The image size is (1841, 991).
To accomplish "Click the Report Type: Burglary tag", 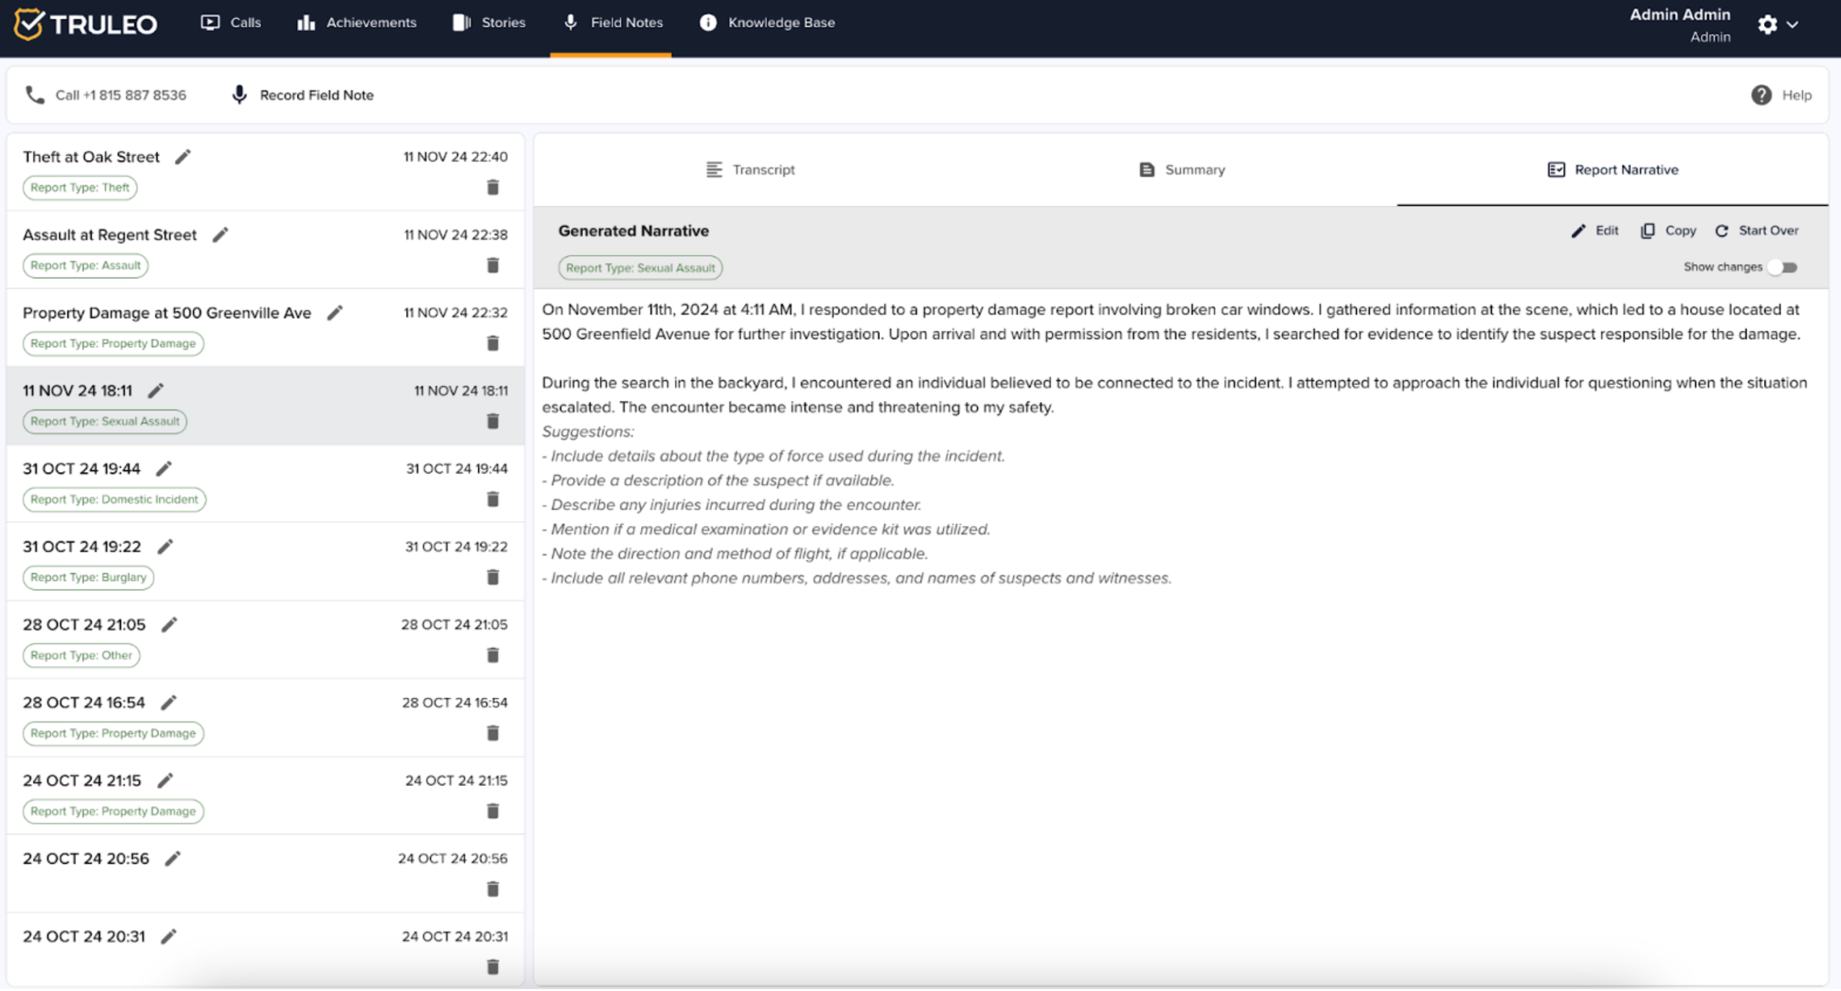I will pyautogui.click(x=88, y=577).
